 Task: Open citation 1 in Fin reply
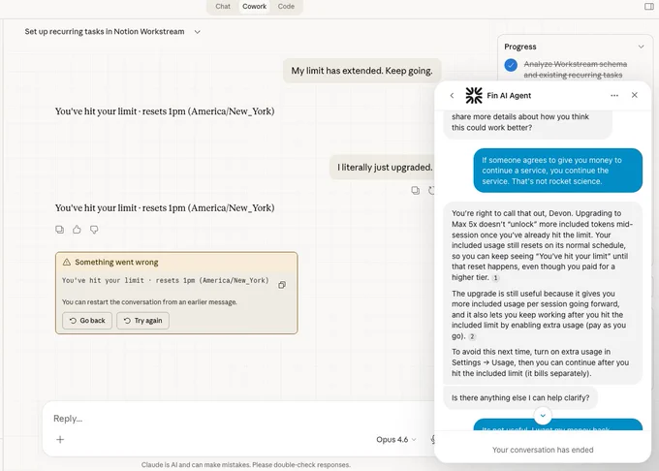point(495,278)
